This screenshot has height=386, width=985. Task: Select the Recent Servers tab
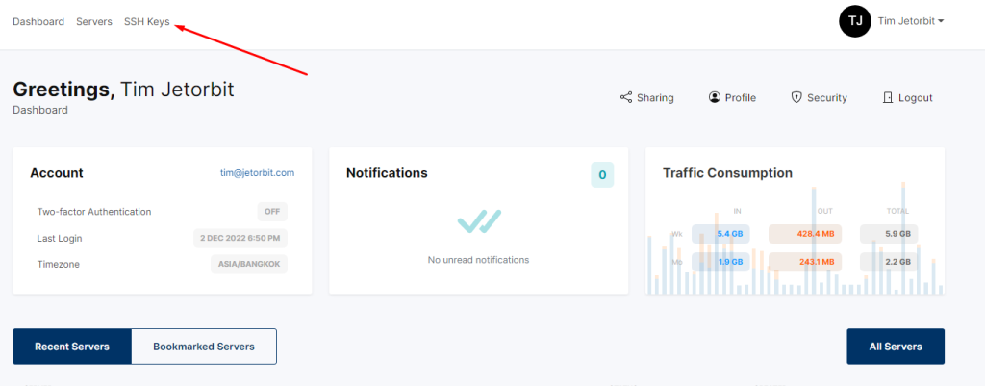point(72,347)
